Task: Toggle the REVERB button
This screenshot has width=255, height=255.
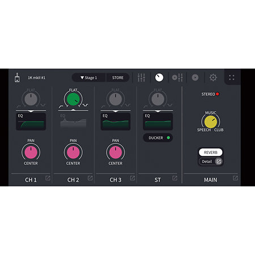Action: click(x=211, y=152)
